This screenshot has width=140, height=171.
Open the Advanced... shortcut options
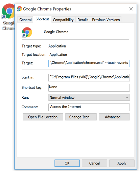tap(114, 117)
